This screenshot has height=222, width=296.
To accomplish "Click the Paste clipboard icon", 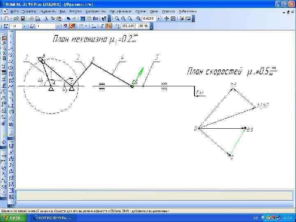I will point(59,18).
